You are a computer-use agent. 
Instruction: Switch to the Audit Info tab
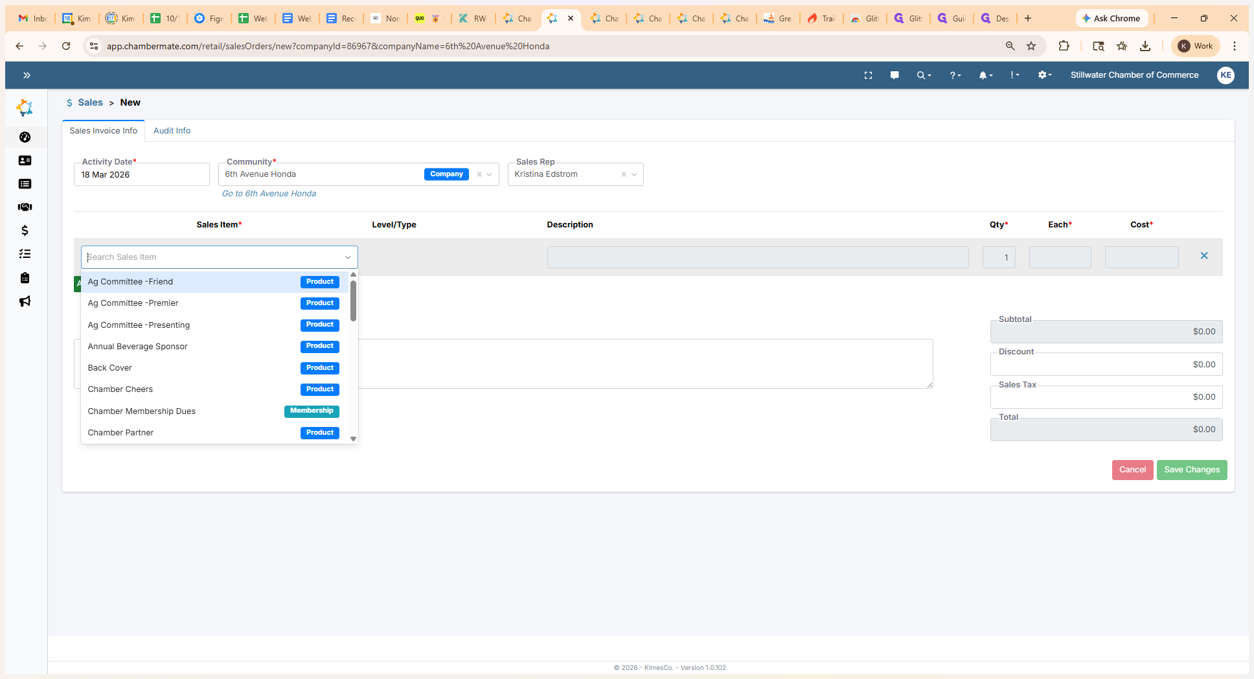pos(172,131)
